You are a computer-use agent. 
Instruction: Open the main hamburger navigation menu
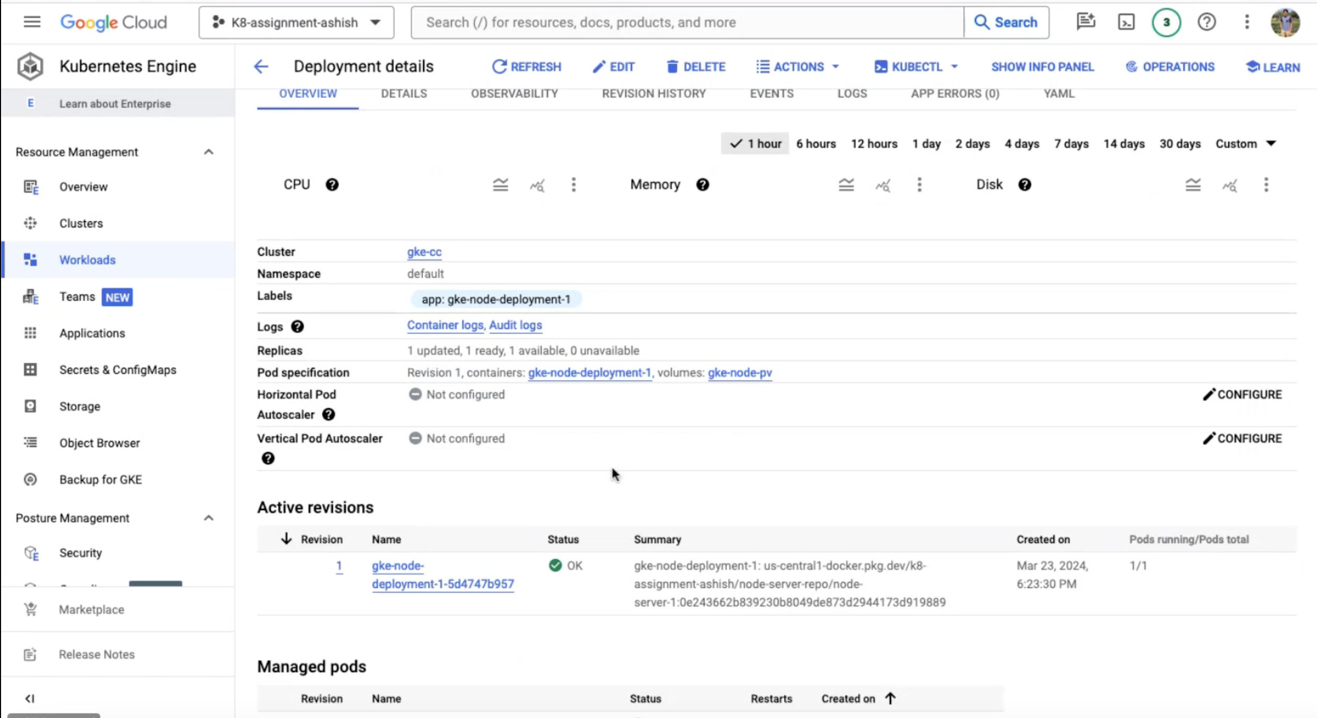coord(32,22)
